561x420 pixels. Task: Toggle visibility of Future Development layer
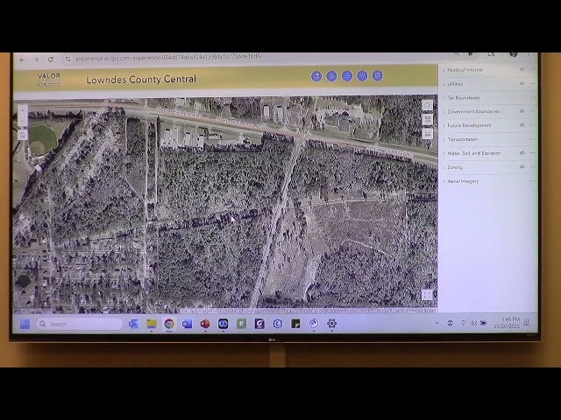pyautogui.click(x=522, y=125)
